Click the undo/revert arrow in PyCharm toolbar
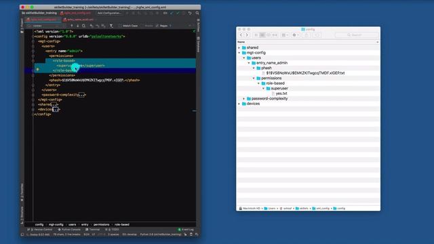Image resolution: width=434 pixels, height=244 pixels. (x=190, y=13)
